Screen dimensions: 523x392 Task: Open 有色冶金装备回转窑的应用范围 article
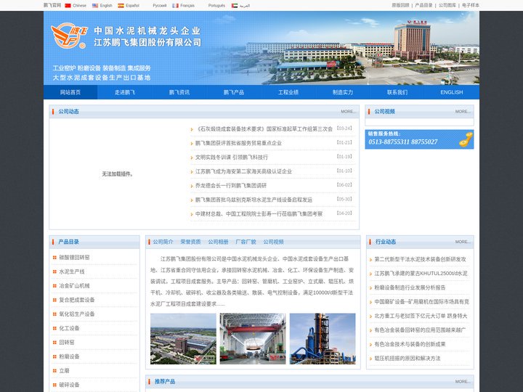pos(421,330)
